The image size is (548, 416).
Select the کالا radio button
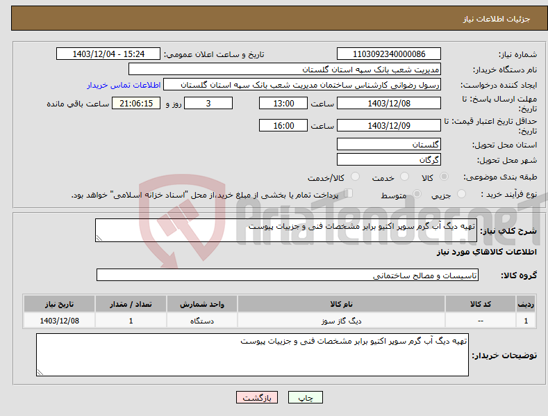[x=444, y=177]
